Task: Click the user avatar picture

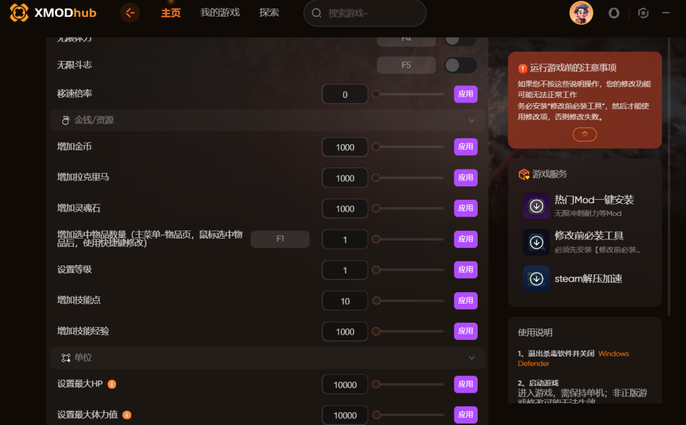Action: click(581, 13)
